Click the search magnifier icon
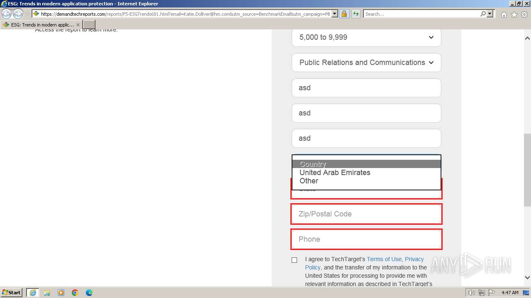Image resolution: width=531 pixels, height=298 pixels. 483,14
